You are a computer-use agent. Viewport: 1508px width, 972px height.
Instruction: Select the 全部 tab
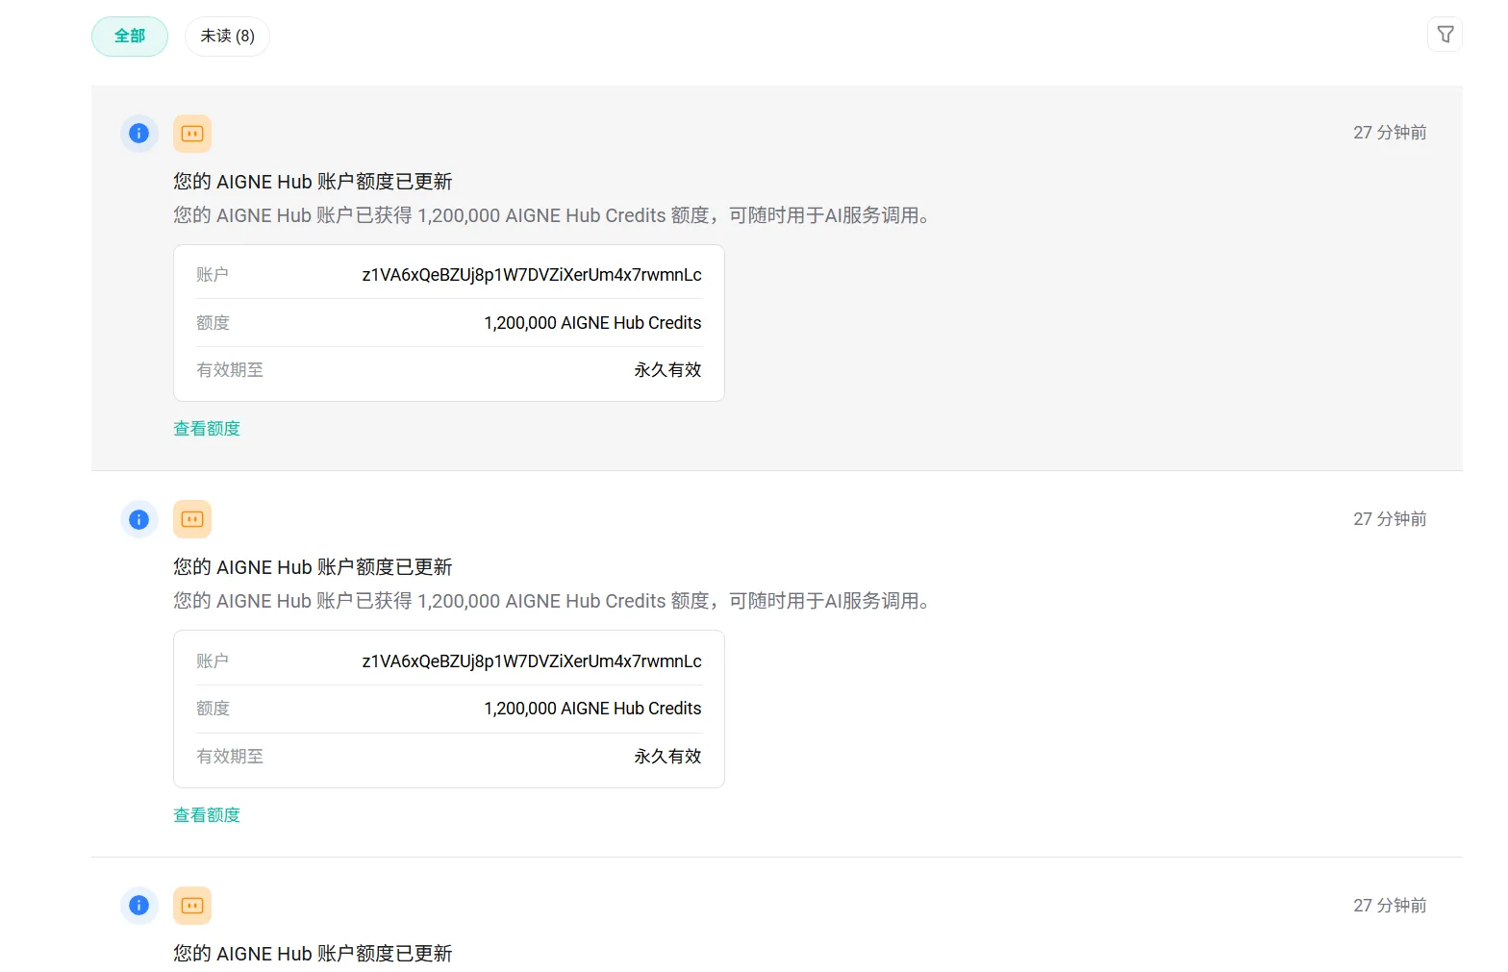[x=130, y=37]
